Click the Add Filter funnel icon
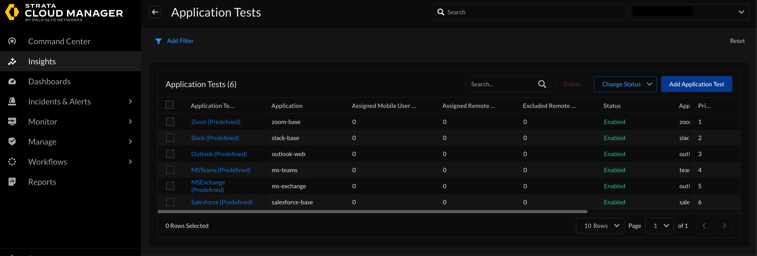The image size is (757, 256). [x=158, y=41]
